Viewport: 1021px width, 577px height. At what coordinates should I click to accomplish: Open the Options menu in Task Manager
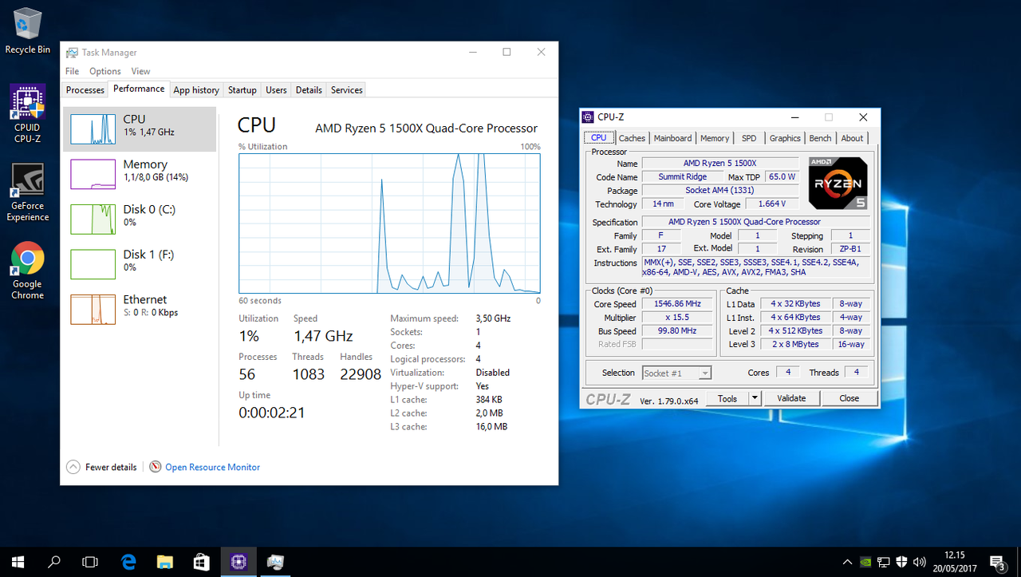pyautogui.click(x=104, y=71)
